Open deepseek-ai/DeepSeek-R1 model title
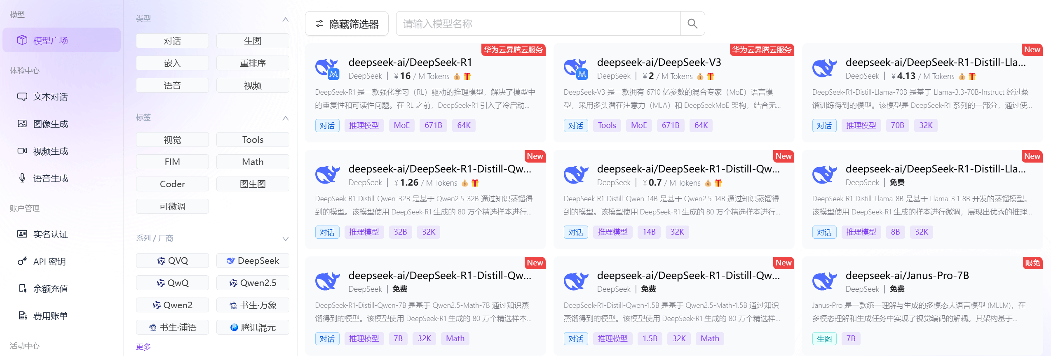Screen dimensions: 1051x356 click(x=410, y=62)
